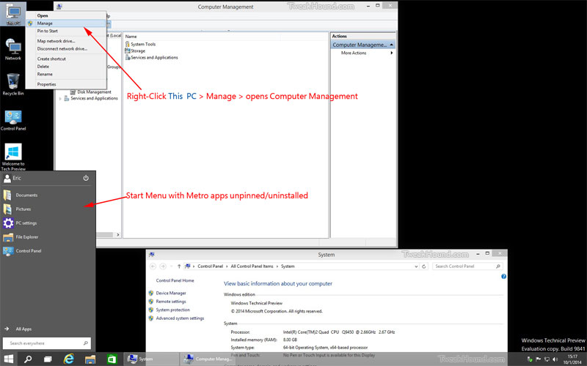Select Services and Applications in Name list
Image resolution: width=587 pixels, height=366 pixels.
click(151, 58)
